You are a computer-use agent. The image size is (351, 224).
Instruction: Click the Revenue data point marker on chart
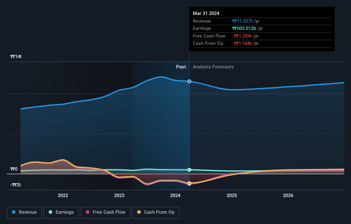(189, 82)
